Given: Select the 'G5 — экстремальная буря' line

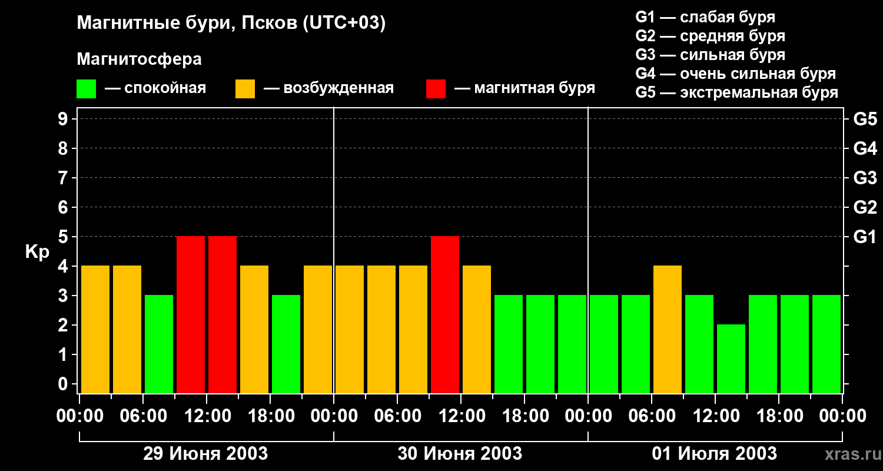Looking at the screenshot, I should (x=737, y=92).
